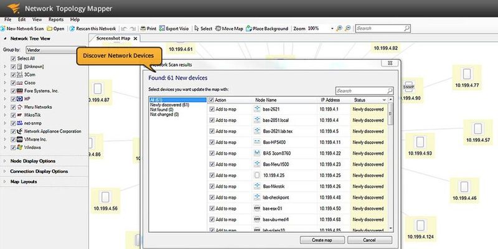The image size is (498, 249).
Task: Select the Screenshot Map tab
Action: [113, 39]
